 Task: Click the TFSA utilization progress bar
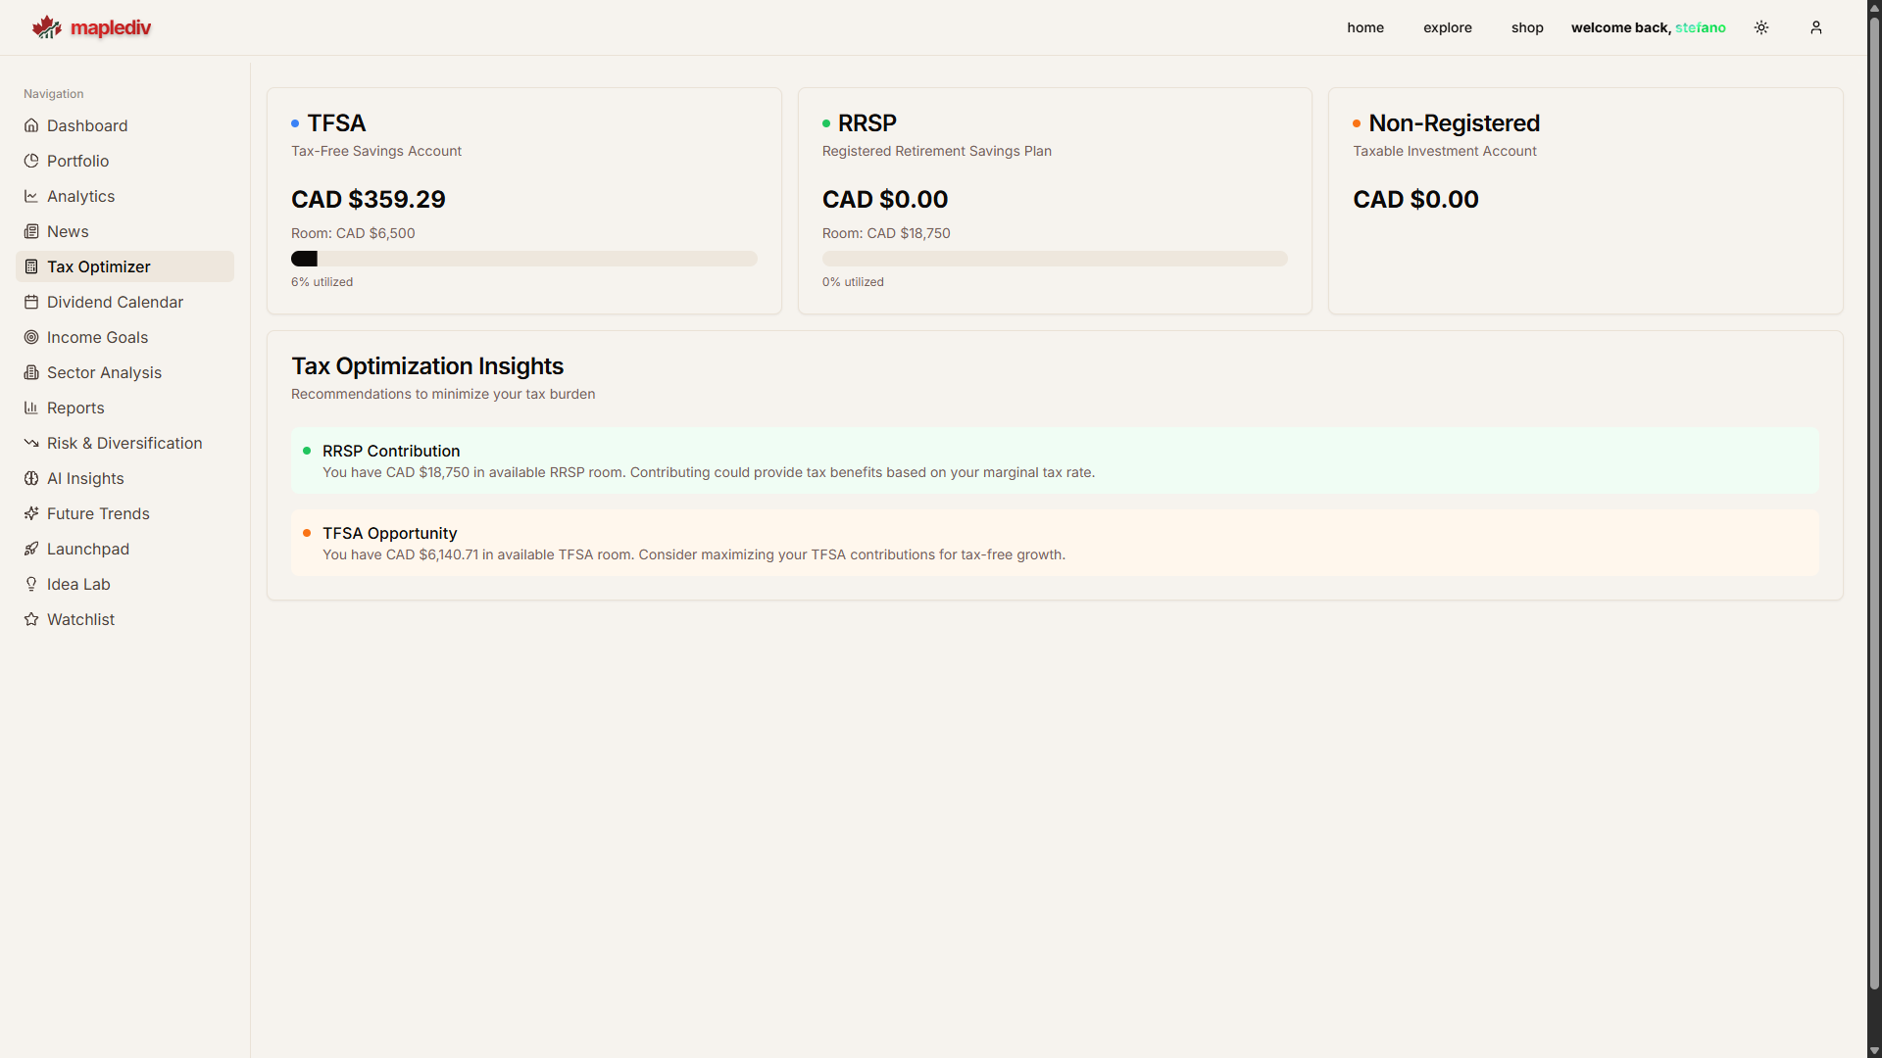523,258
